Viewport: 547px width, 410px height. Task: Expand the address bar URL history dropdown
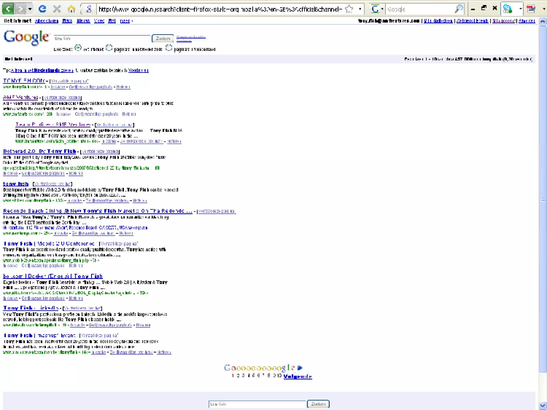(x=360, y=9)
